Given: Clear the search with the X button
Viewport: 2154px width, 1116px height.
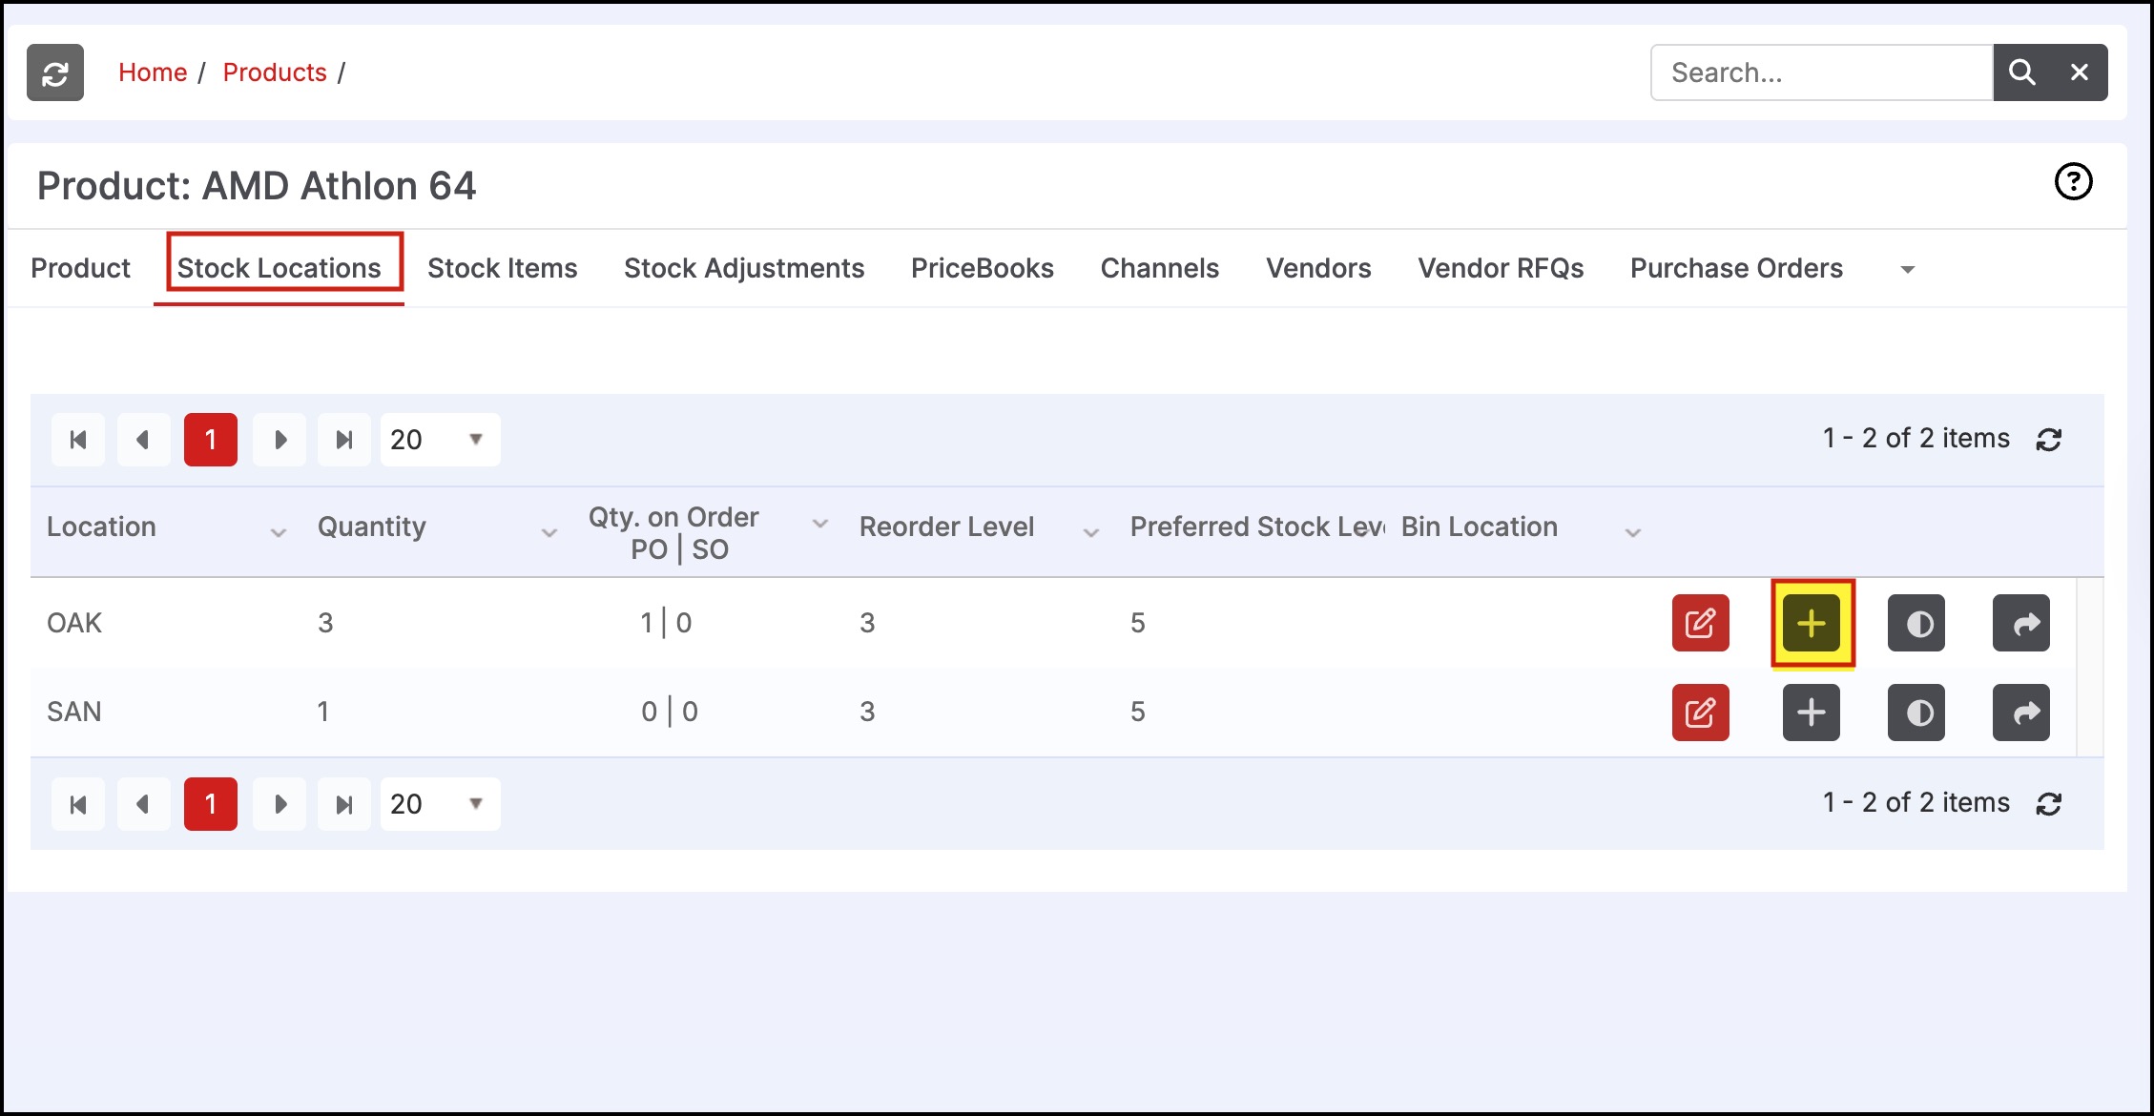Looking at the screenshot, I should point(2080,72).
